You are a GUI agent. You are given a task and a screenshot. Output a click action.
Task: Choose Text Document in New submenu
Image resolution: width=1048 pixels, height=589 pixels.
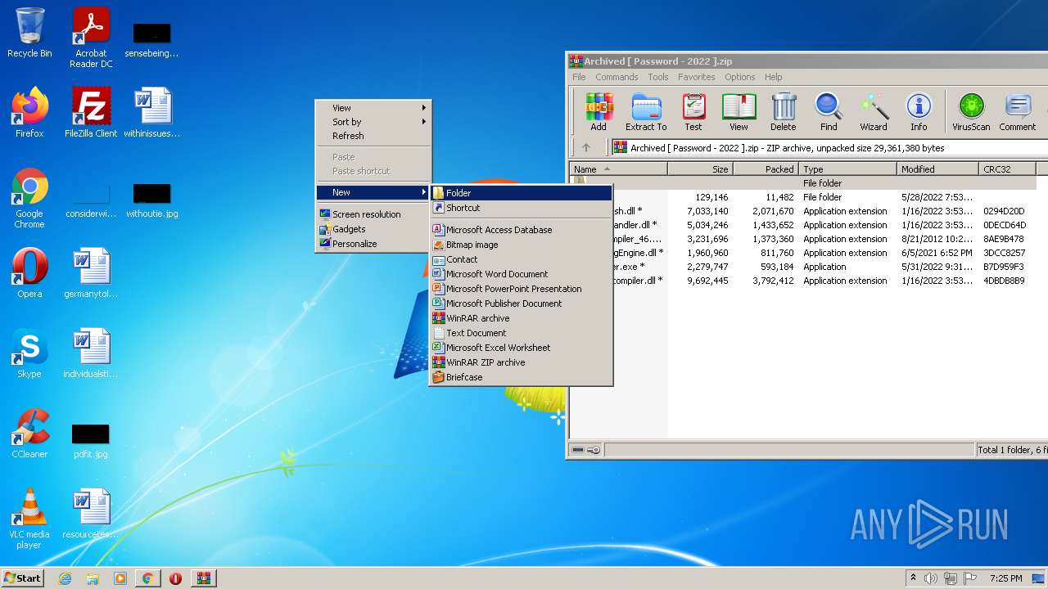click(522, 333)
